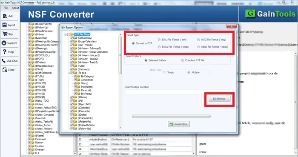Uncheck the Incomplete subfolder checkbox
The height and width of the screenshot is (157, 298).
(x=75, y=87)
